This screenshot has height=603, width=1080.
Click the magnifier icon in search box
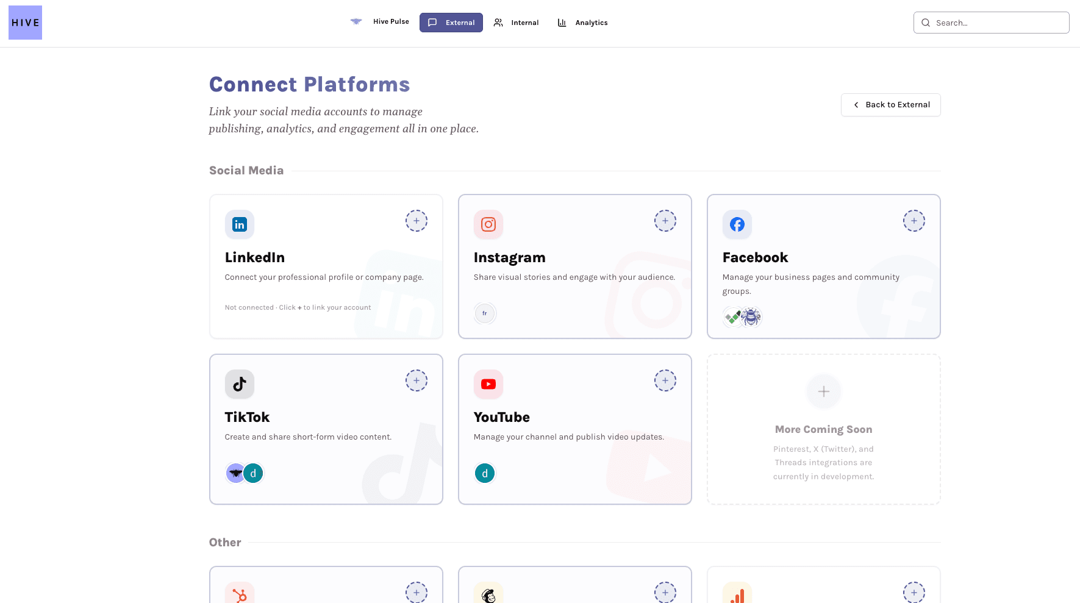coord(926,23)
